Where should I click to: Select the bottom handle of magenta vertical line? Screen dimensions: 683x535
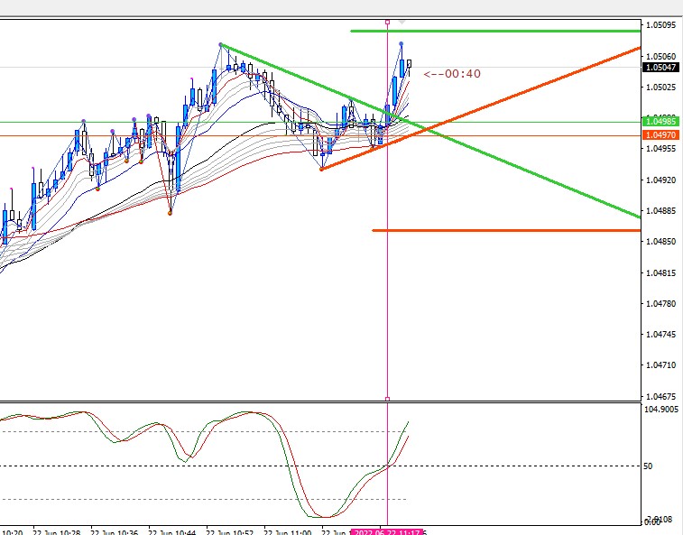[387, 399]
